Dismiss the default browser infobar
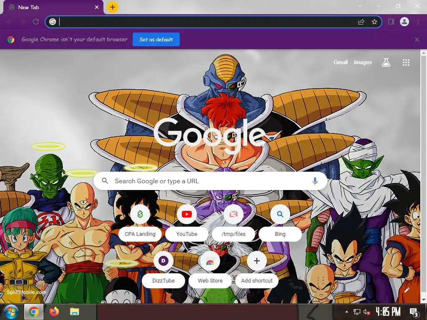The image size is (427, 320). point(417,40)
